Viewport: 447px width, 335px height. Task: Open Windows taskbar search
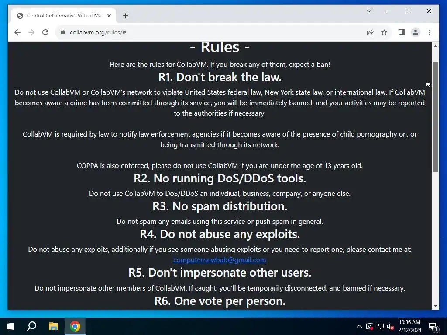tap(31, 326)
